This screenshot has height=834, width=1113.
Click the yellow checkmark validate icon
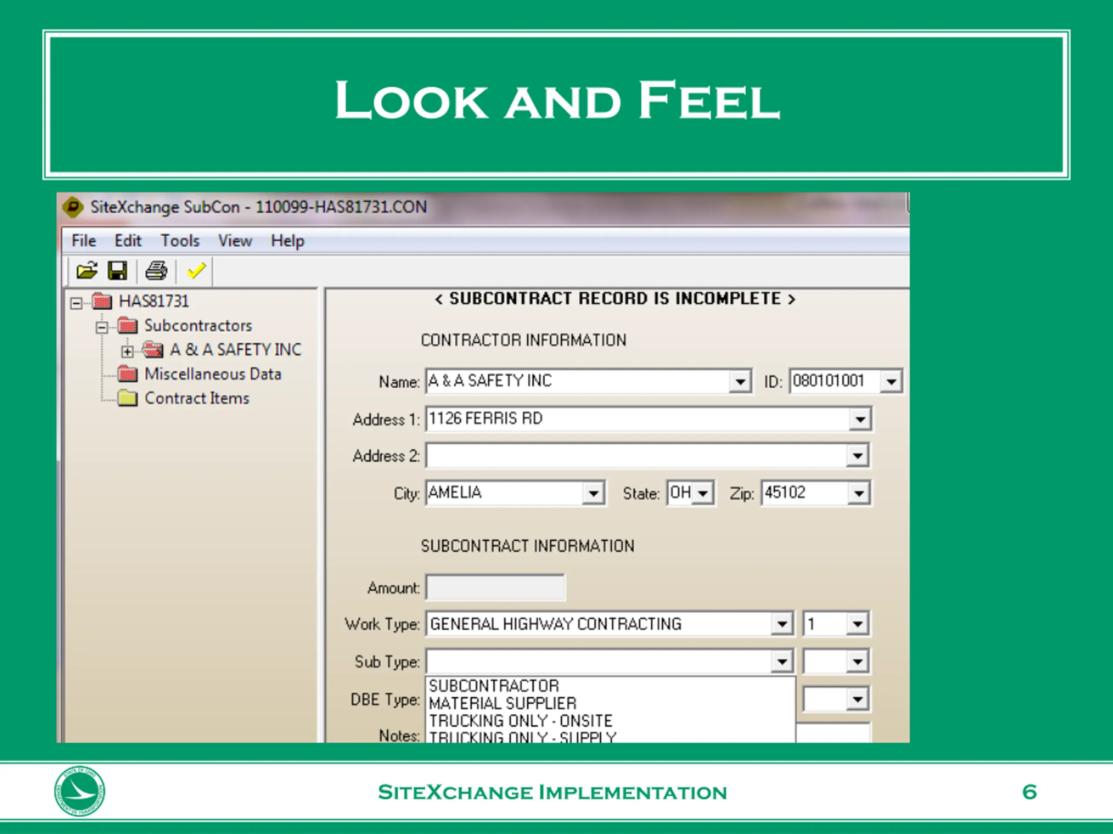pyautogui.click(x=196, y=271)
